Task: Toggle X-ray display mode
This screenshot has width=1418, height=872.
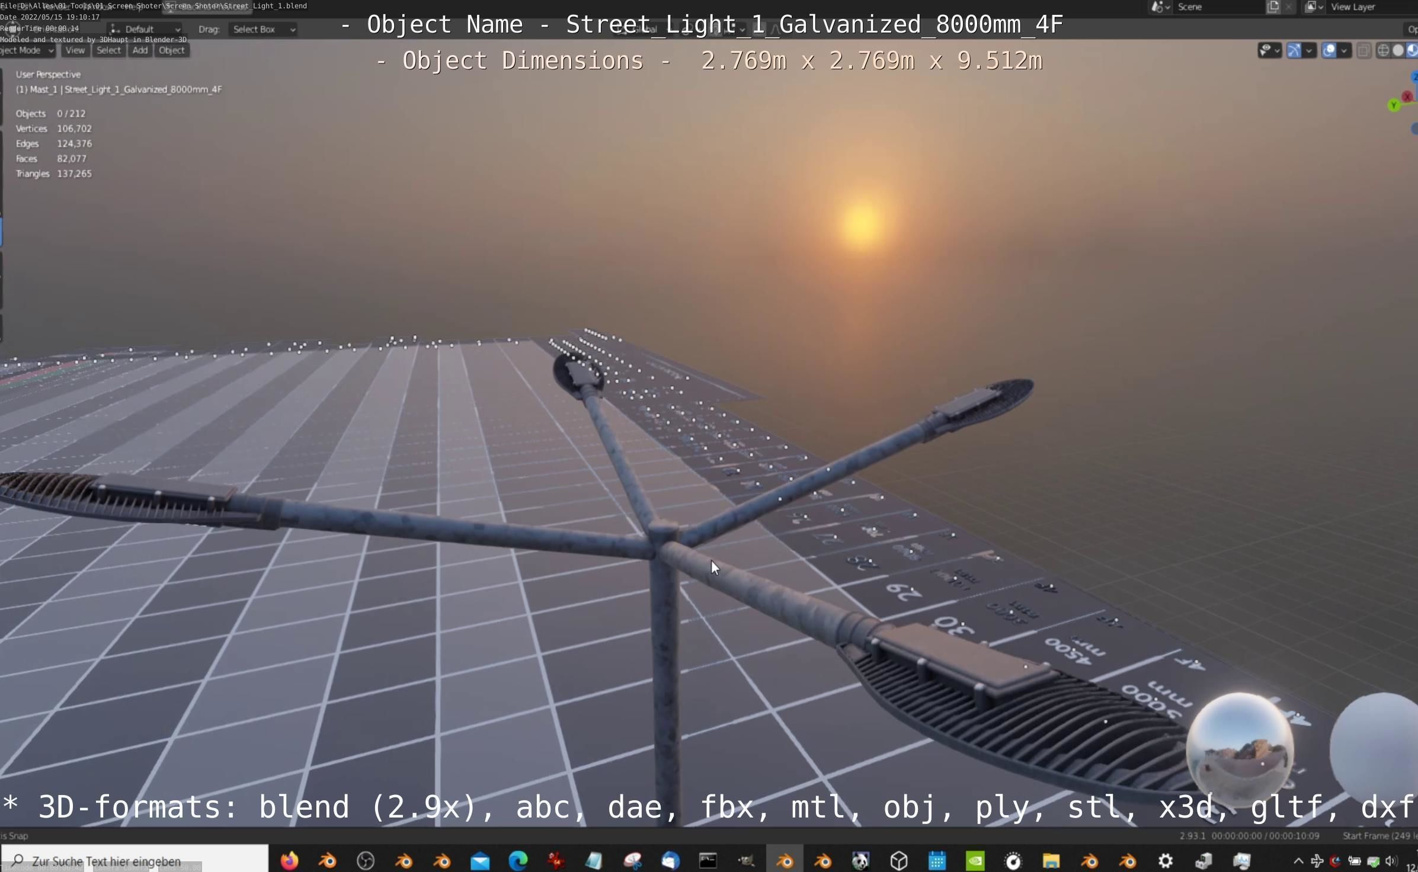Action: 1363,51
